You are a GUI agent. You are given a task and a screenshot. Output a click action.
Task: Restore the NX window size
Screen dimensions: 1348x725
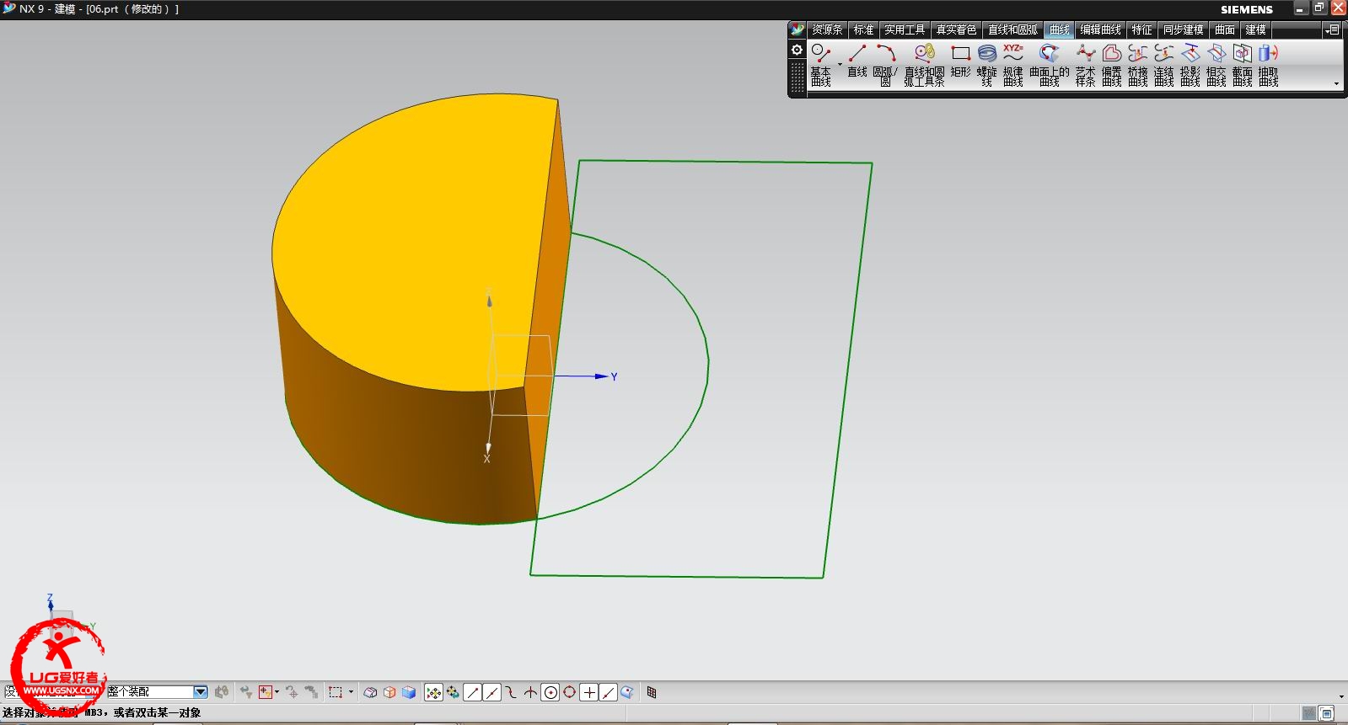tap(1319, 8)
